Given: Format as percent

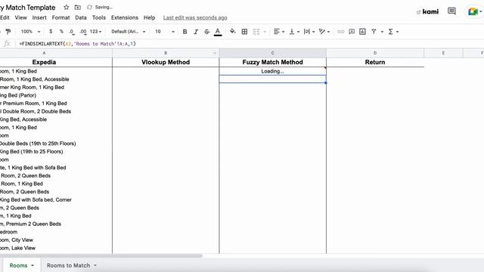Looking at the screenshot, I should (61, 32).
